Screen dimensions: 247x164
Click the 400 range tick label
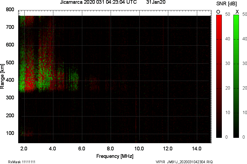[x=10, y=80]
